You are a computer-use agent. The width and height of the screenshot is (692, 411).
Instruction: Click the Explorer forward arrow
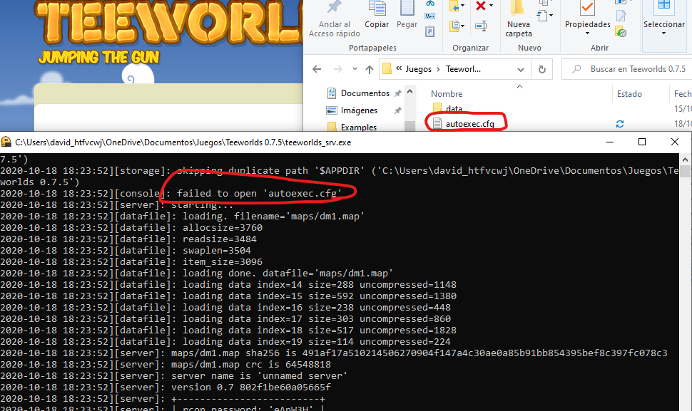(337, 69)
